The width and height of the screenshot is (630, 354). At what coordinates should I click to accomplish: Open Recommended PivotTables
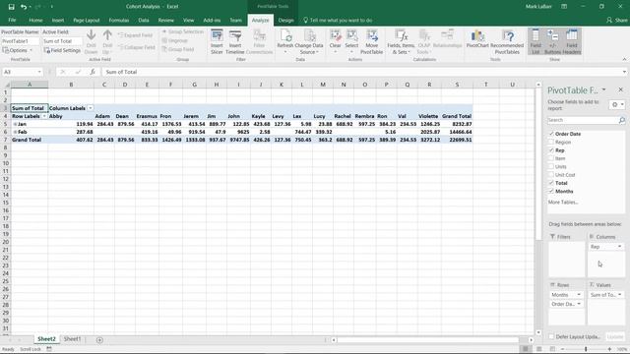pyautogui.click(x=507, y=41)
